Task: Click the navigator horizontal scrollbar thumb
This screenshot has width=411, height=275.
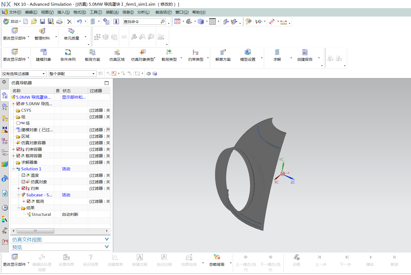Action: tap(35, 231)
